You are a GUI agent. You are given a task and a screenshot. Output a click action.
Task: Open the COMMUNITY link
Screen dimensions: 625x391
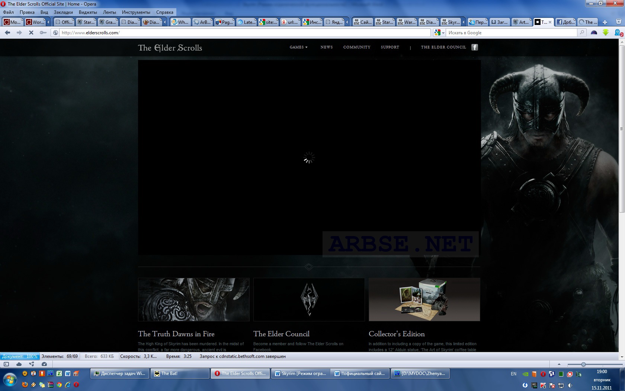(x=357, y=47)
